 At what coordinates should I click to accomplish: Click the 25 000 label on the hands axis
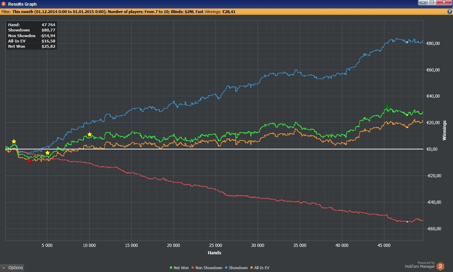(216, 245)
